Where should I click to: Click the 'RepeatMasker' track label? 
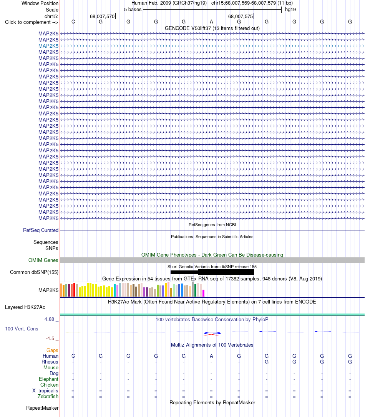coord(42,408)
